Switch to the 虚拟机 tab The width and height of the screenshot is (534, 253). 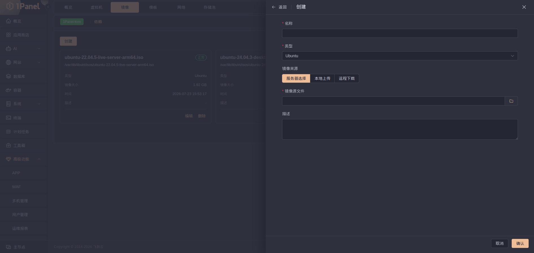[97, 7]
